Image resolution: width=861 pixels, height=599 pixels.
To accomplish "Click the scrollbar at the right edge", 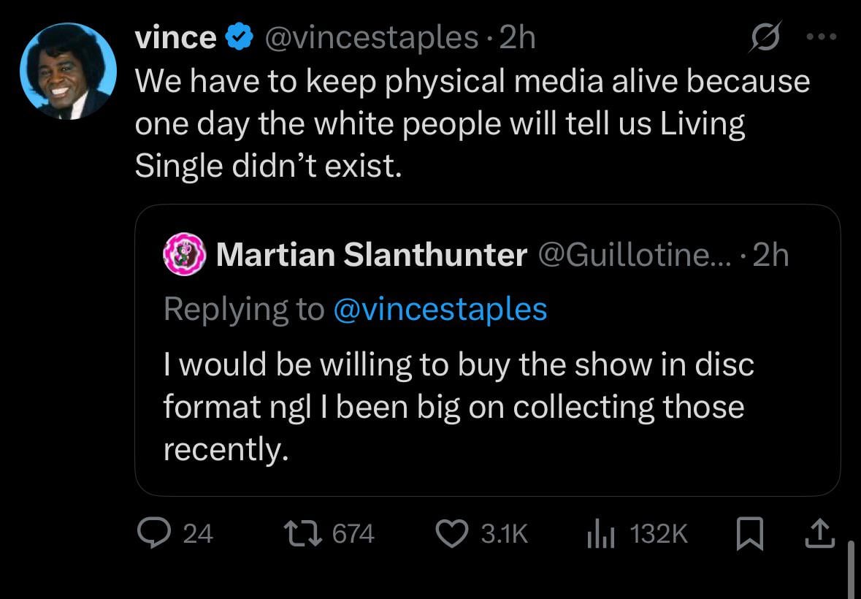I will click(850, 569).
